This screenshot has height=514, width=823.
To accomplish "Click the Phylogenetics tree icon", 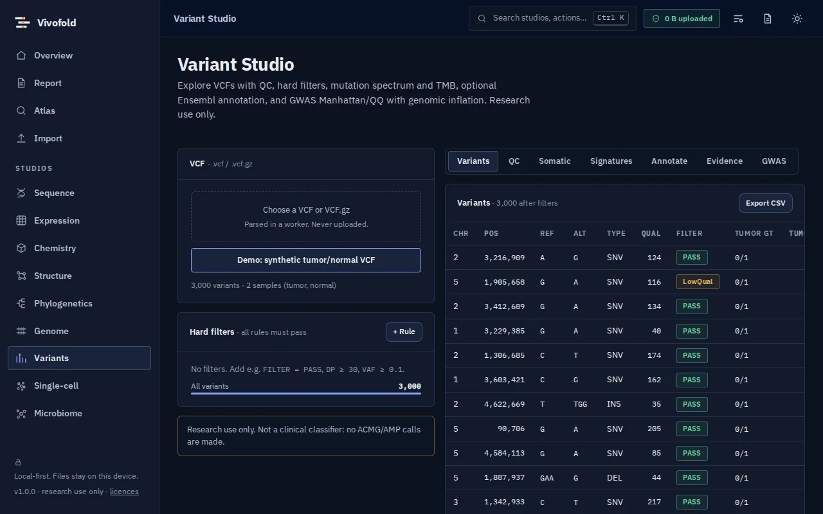I will pos(21,303).
